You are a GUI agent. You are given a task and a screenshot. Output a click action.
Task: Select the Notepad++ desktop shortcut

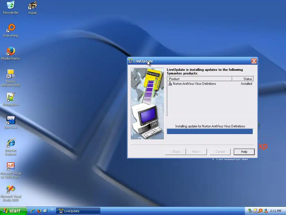coord(11,99)
